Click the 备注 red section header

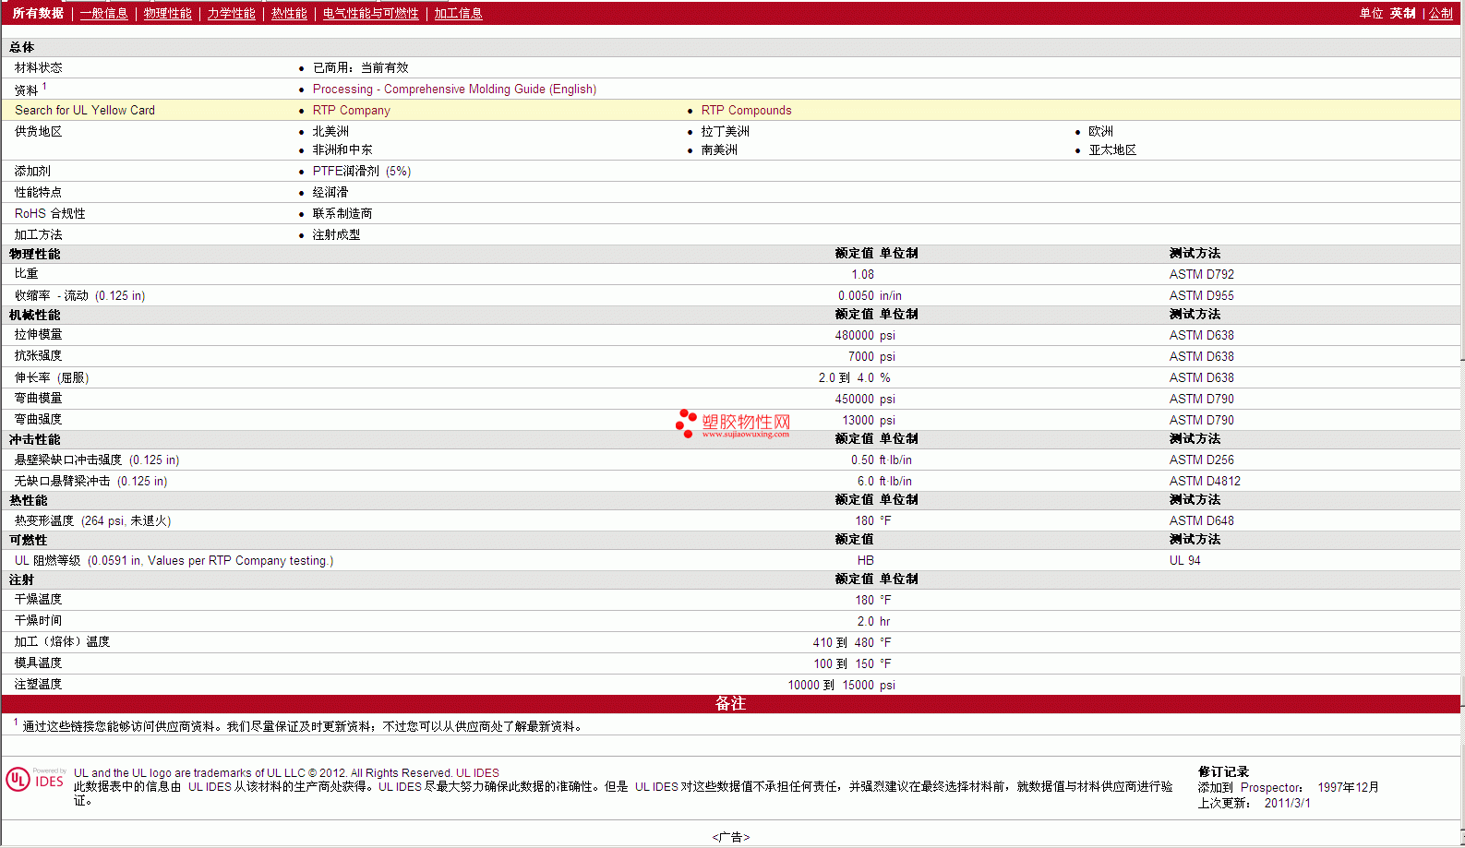(730, 704)
